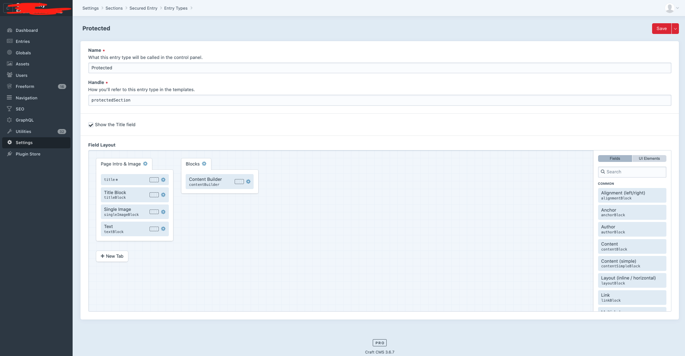This screenshot has height=356, width=685.
Task: Expand the Save button dropdown arrow
Action: [x=675, y=29]
